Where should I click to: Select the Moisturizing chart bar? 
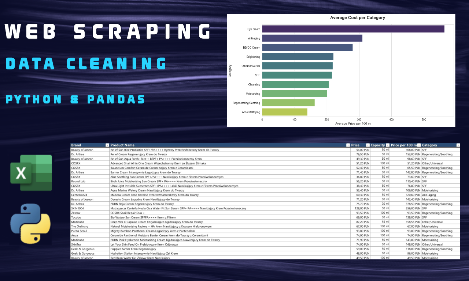(x=295, y=94)
